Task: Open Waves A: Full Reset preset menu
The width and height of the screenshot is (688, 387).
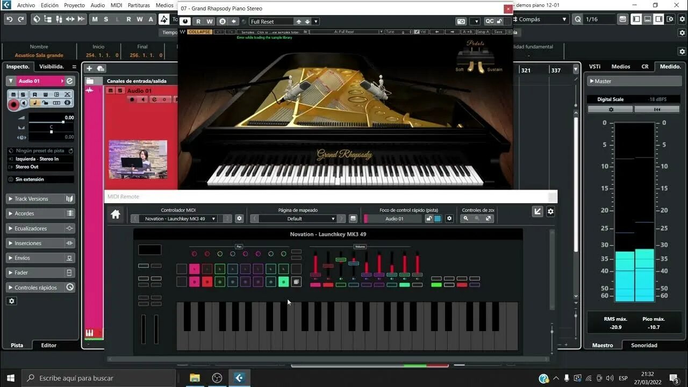Action: pyautogui.click(x=346, y=32)
